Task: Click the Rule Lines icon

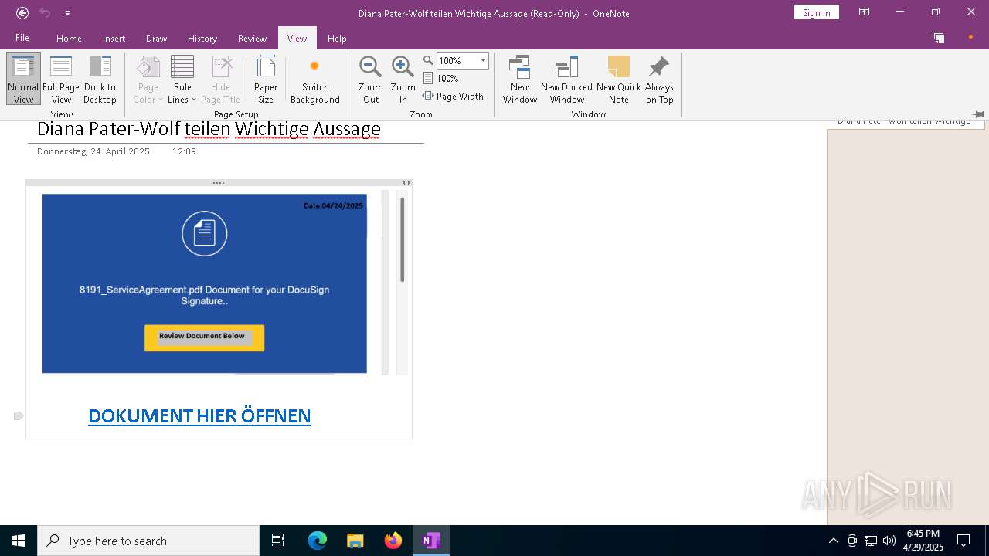Action: pos(182,68)
